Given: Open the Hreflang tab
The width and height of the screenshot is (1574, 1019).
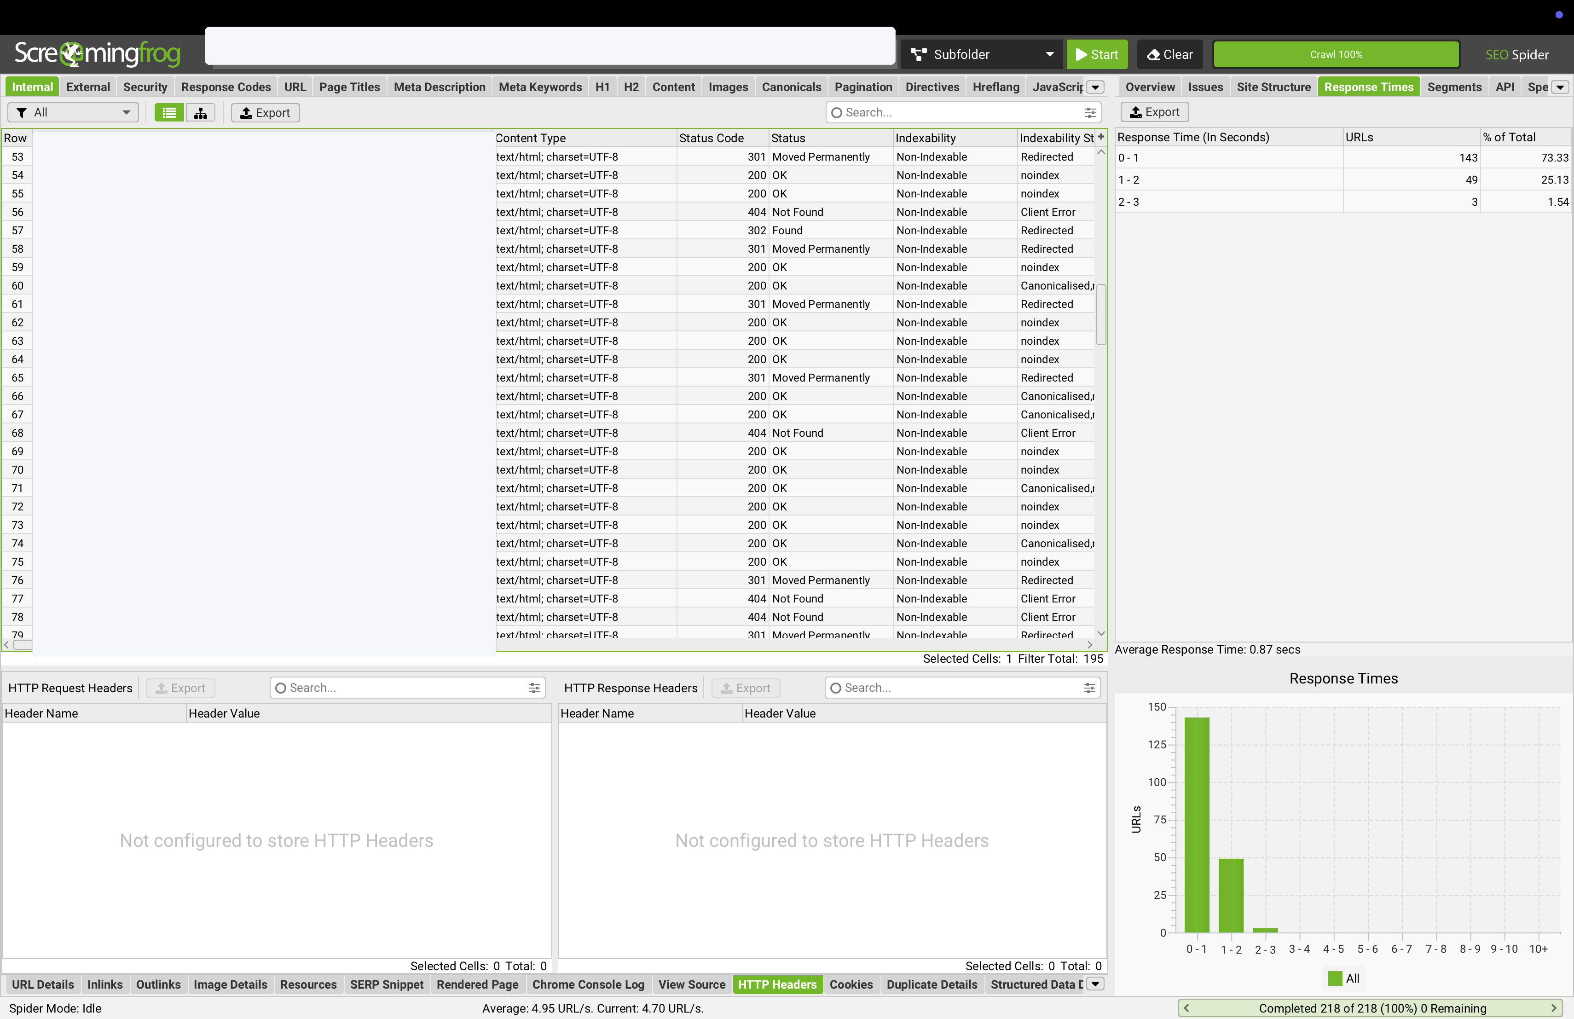Looking at the screenshot, I should 995,87.
